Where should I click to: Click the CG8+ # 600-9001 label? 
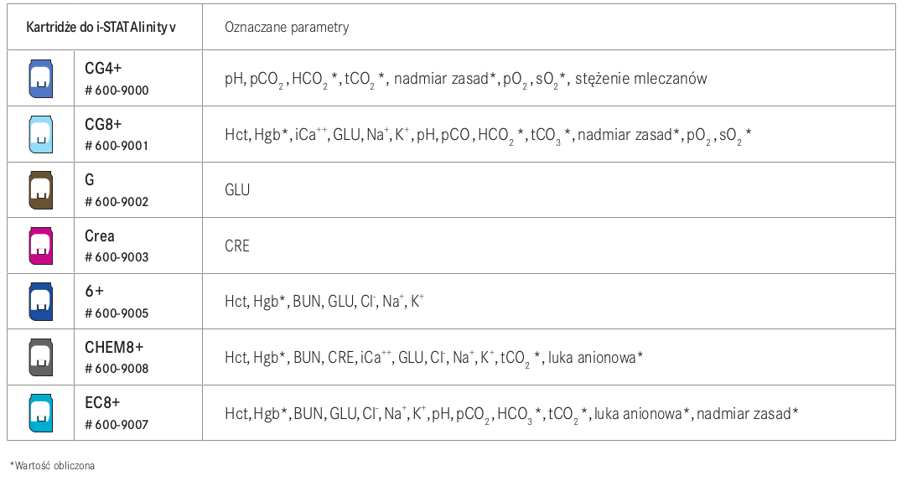pyautogui.click(x=117, y=134)
